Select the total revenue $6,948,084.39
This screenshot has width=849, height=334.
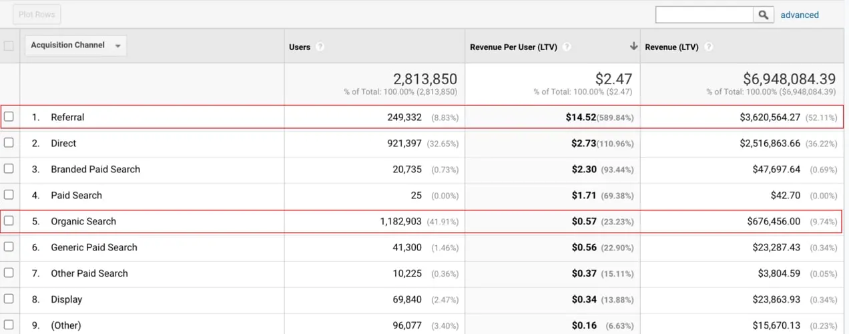pos(789,79)
